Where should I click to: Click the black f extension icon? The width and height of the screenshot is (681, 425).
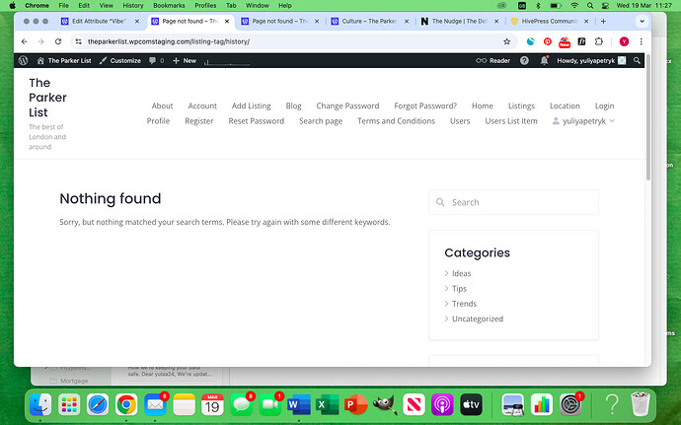point(581,41)
